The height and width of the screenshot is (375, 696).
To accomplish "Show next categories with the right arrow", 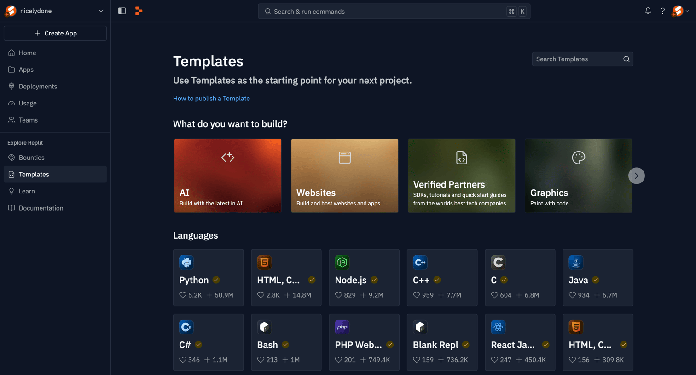I will pos(637,176).
